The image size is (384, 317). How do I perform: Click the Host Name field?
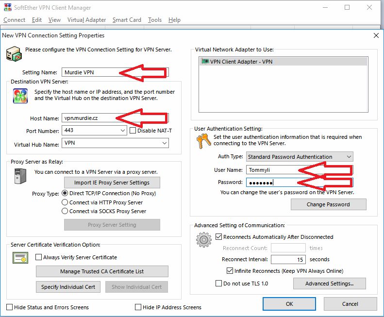pos(115,118)
